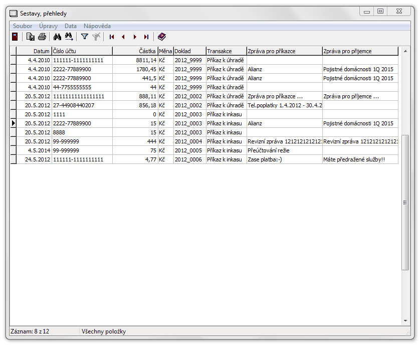Select the date cell 4.5.2014
Screen dimensions: 420x346
[34, 150]
